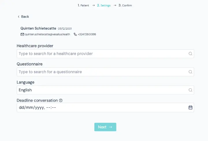Open the calendar picker icon for deadline

[190, 107]
